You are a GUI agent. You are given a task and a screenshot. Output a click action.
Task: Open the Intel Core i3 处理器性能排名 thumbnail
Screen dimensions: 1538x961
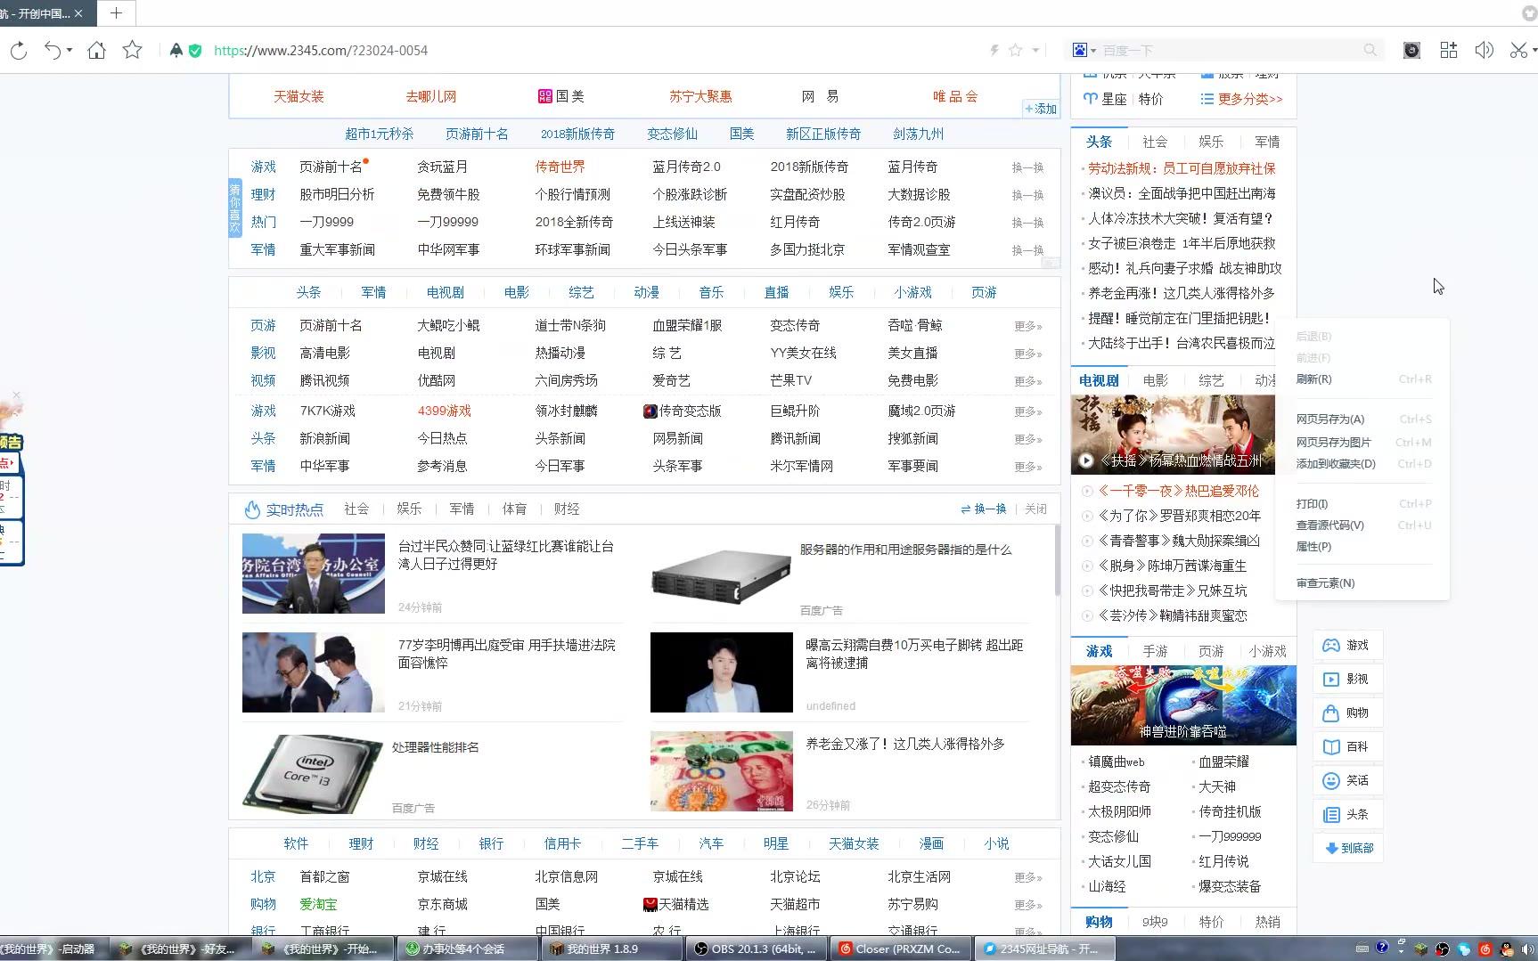[313, 773]
